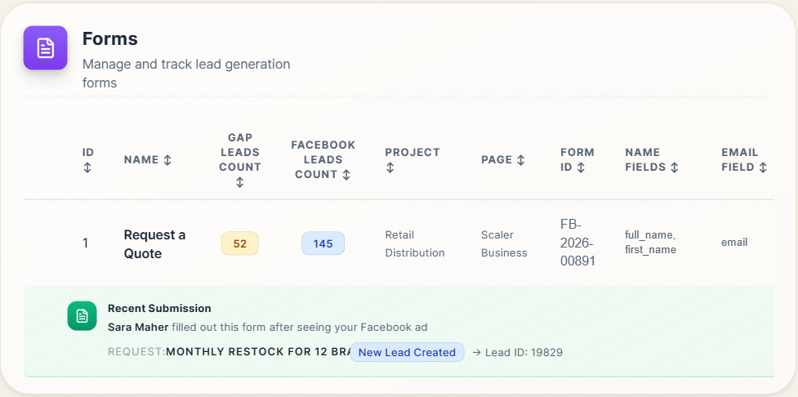Click the New Lead Created badge

pos(407,352)
